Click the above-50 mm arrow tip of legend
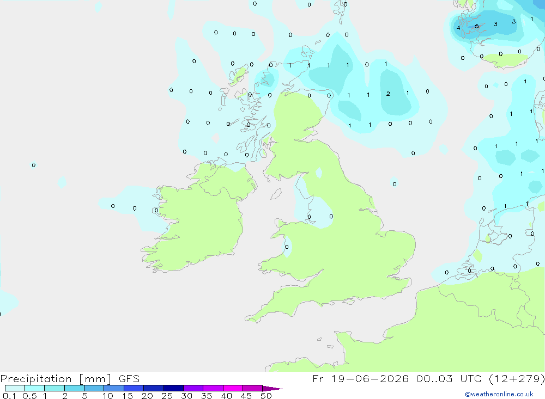Viewport: 545px width, 399px height. [x=272, y=388]
